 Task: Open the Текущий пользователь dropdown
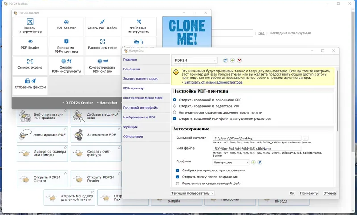pyautogui.click(x=192, y=193)
